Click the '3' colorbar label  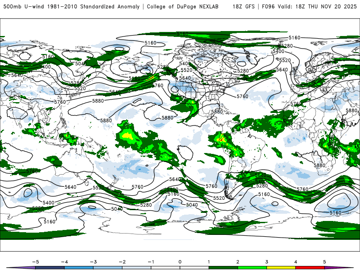pyautogui.click(x=267, y=262)
